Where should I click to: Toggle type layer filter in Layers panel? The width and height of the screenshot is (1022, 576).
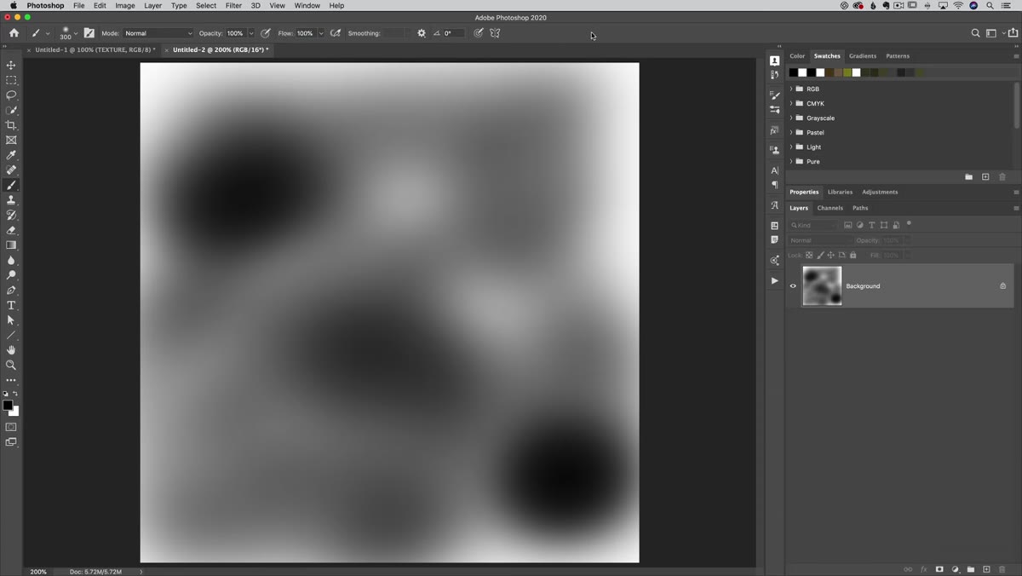pyautogui.click(x=871, y=225)
